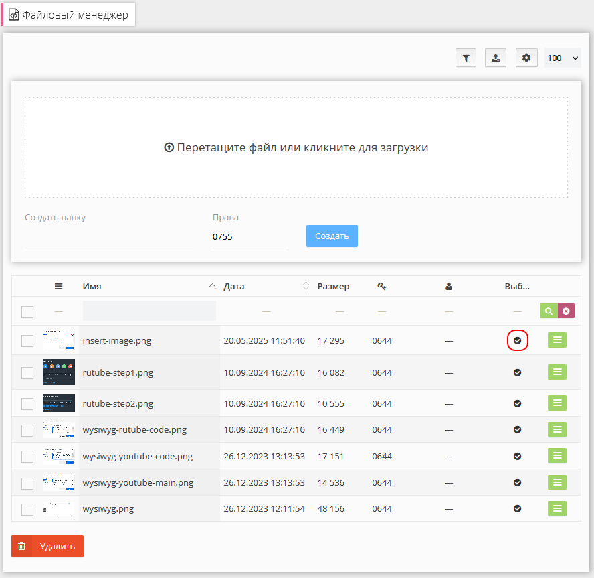Open the filter icon in toolbar
Image resolution: width=594 pixels, height=578 pixels.
(466, 58)
